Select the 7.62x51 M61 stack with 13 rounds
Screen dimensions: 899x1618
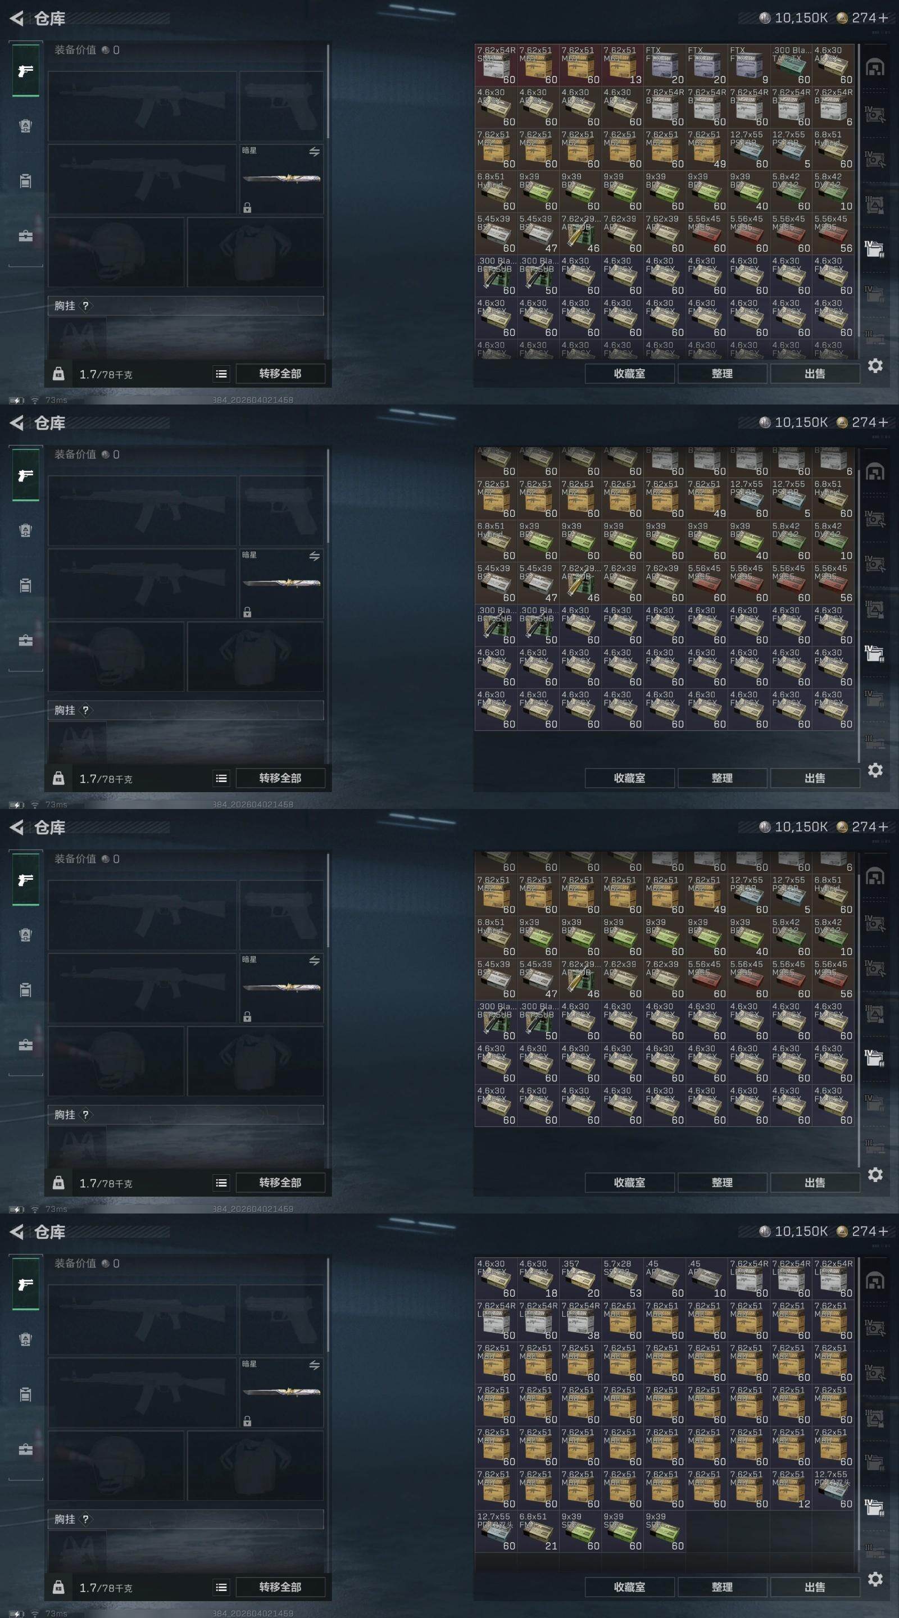[622, 65]
